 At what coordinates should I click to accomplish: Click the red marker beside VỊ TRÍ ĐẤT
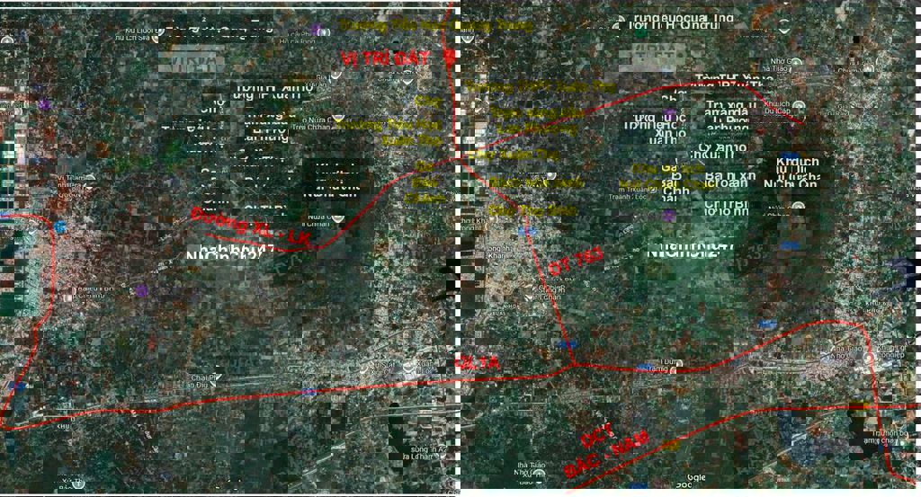click(448, 57)
